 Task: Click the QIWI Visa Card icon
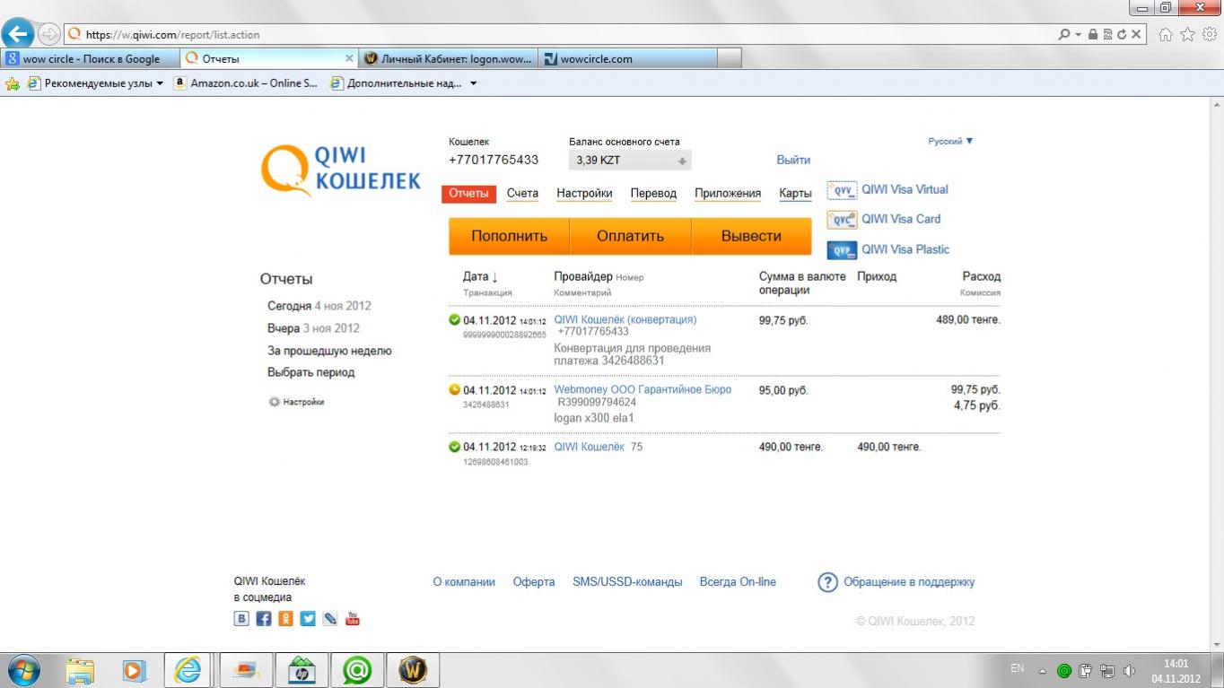(x=842, y=220)
